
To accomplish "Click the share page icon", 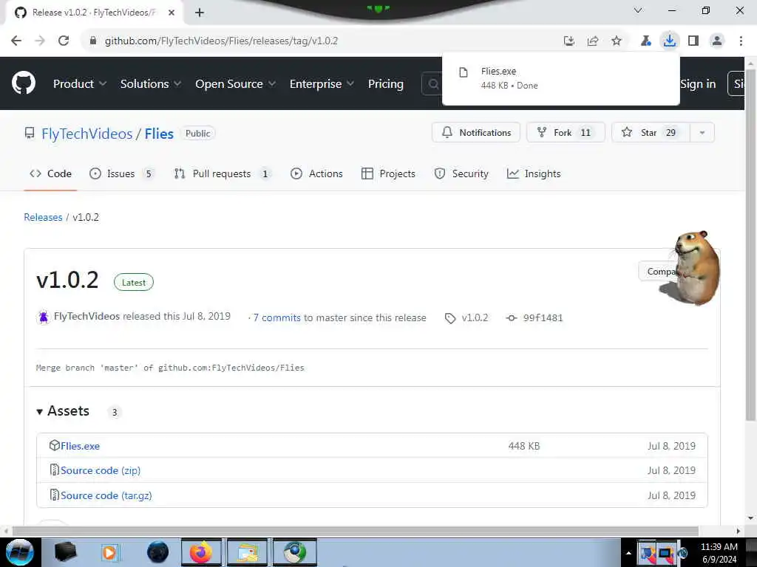I will click(x=593, y=41).
